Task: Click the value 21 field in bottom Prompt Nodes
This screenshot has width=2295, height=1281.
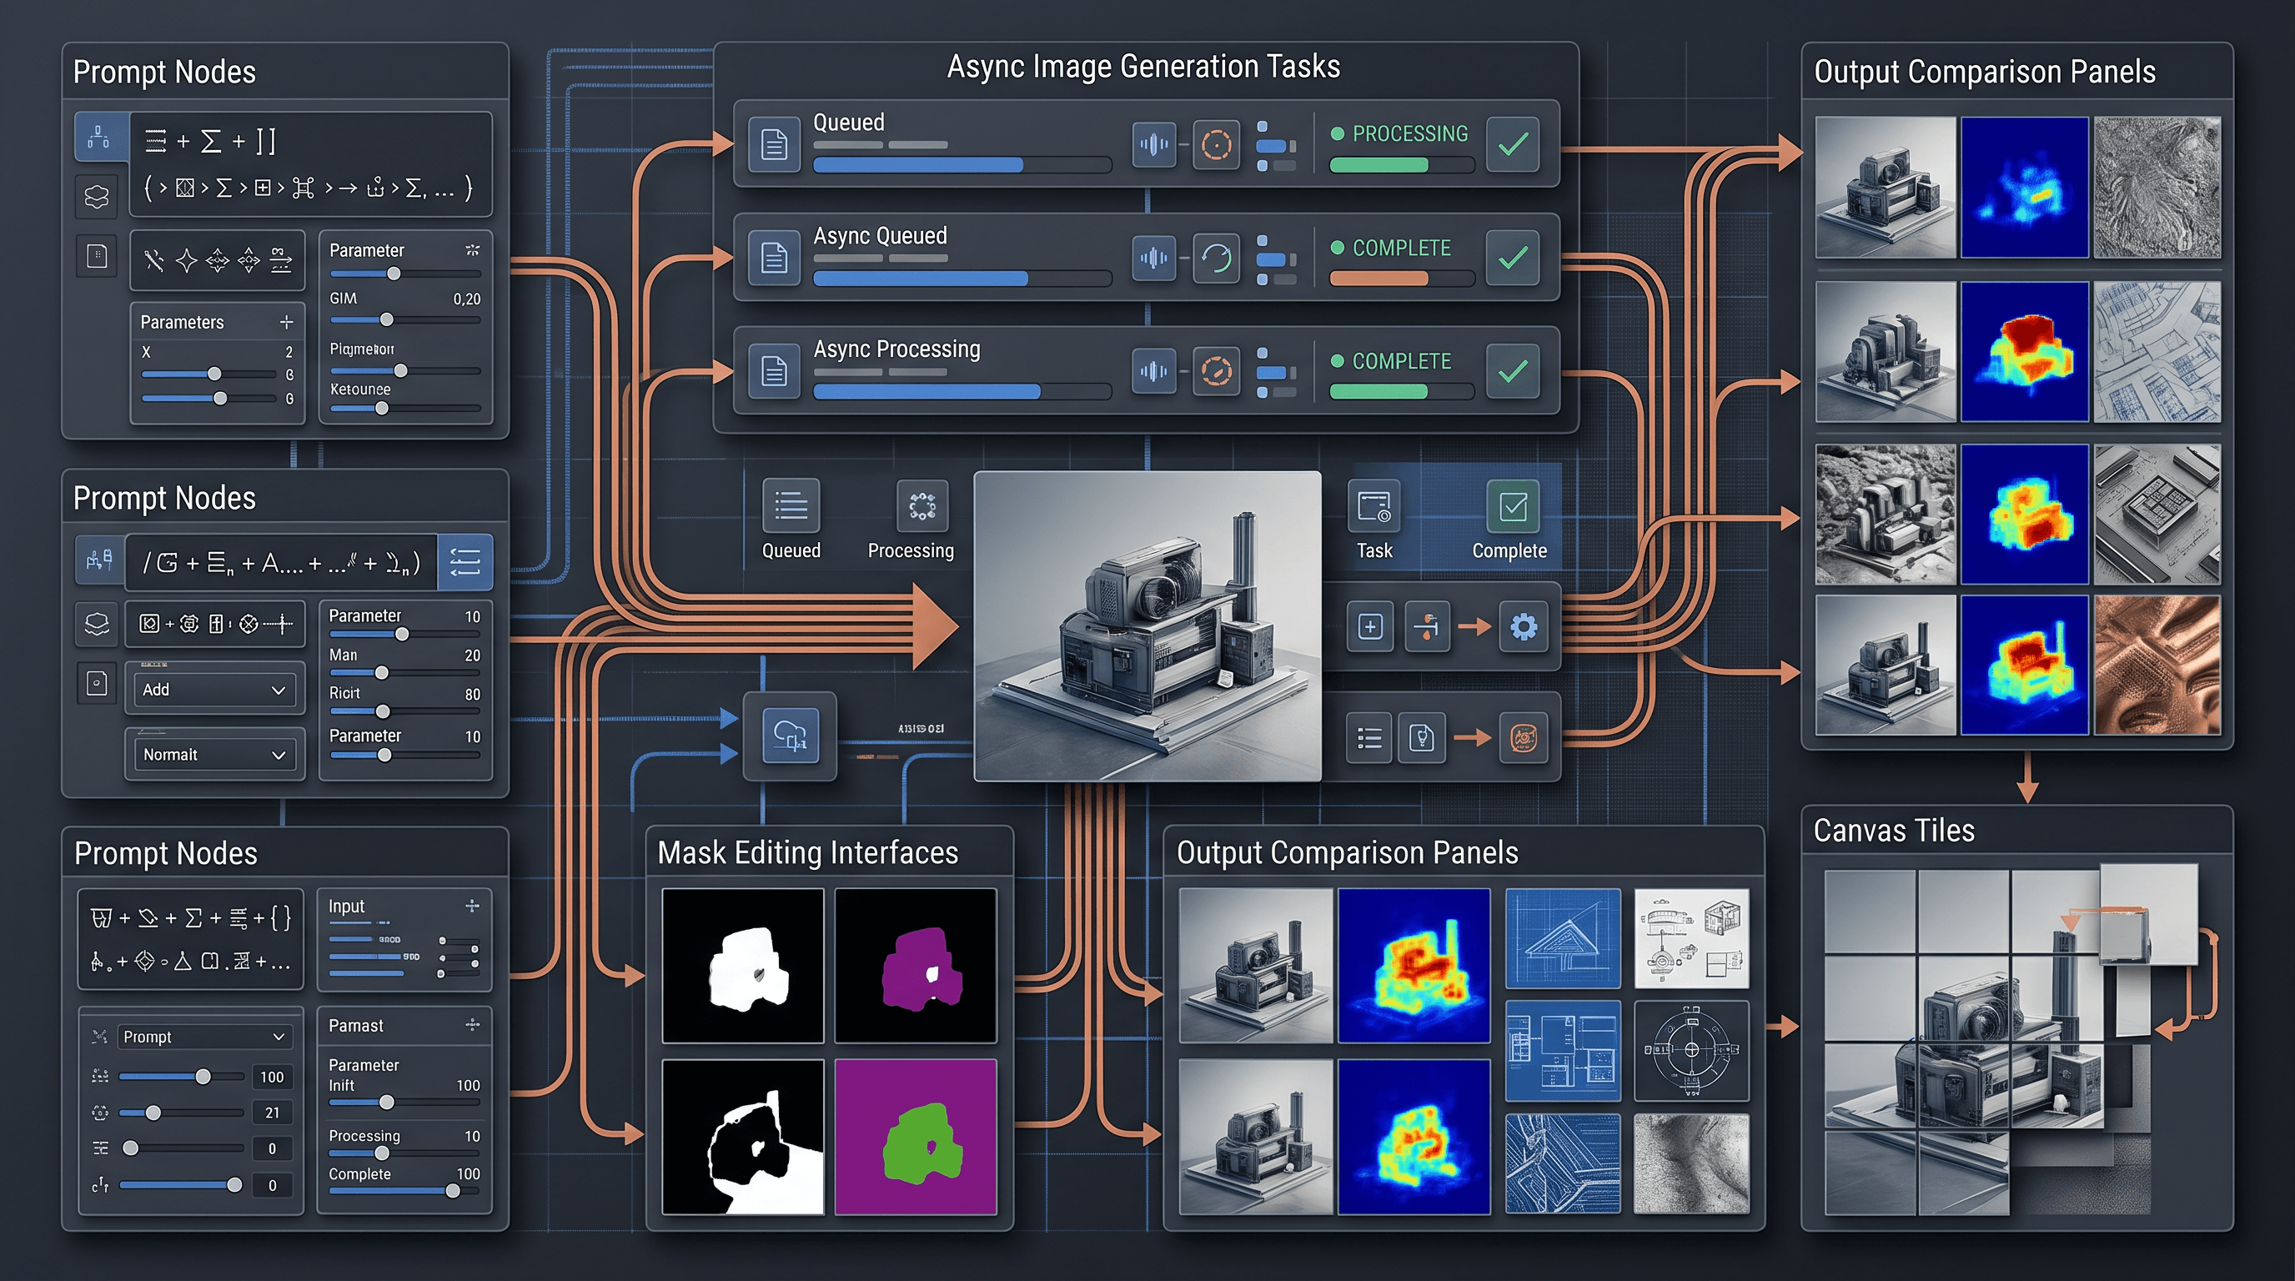Action: (x=272, y=1113)
